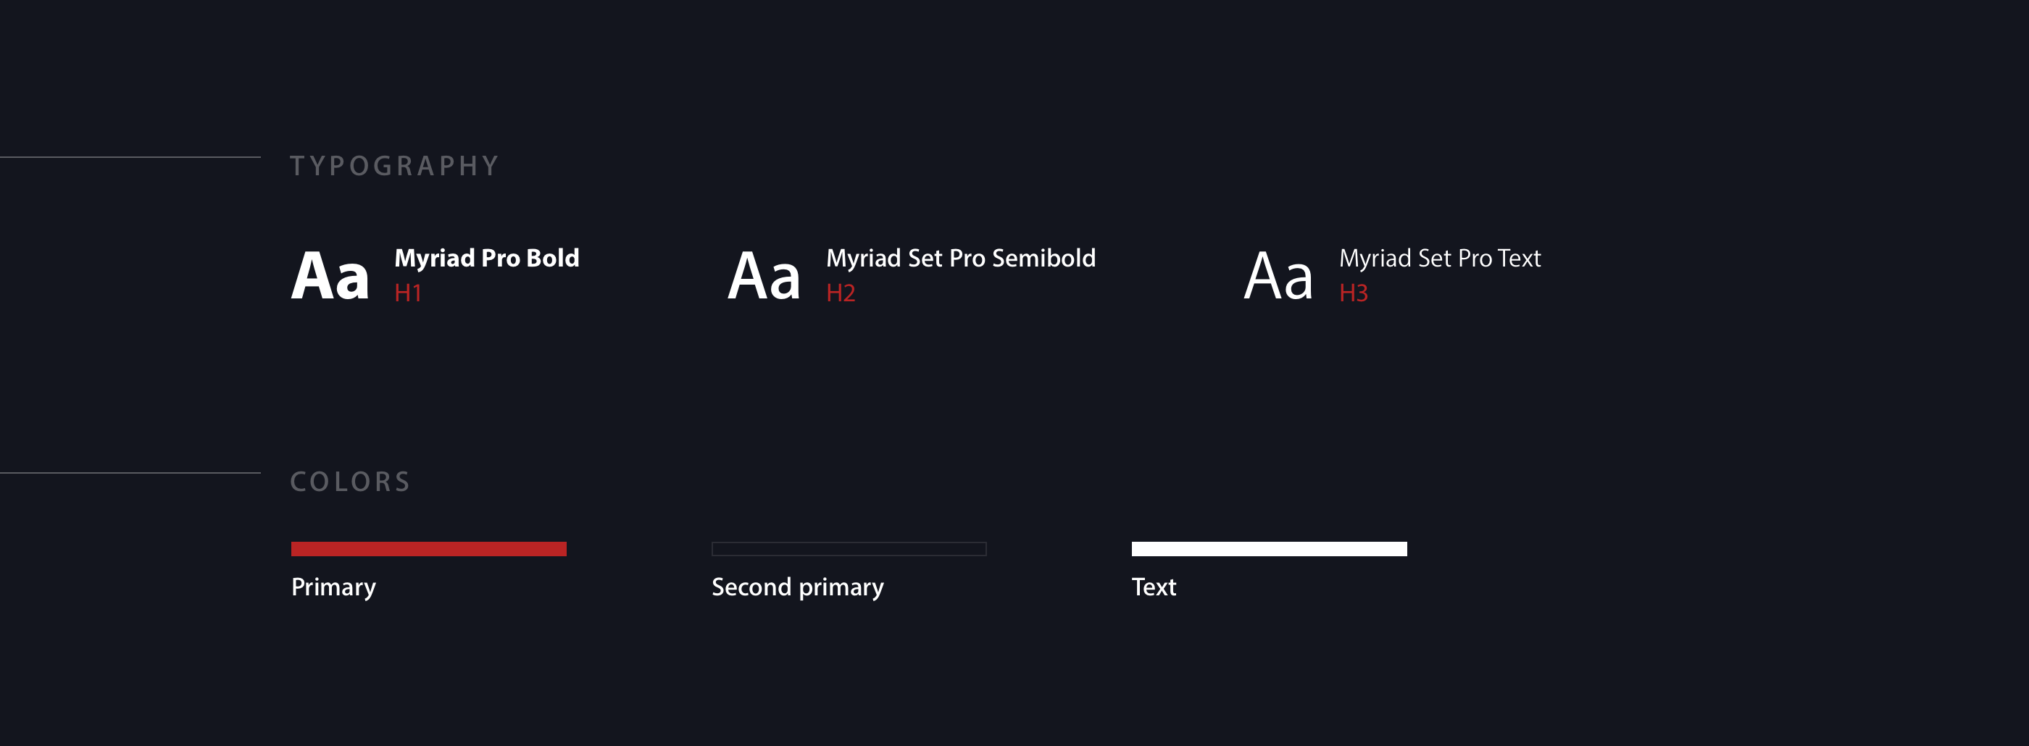Click the red Primary color swatch
Screen dimensions: 2029x746
pyautogui.click(x=428, y=549)
